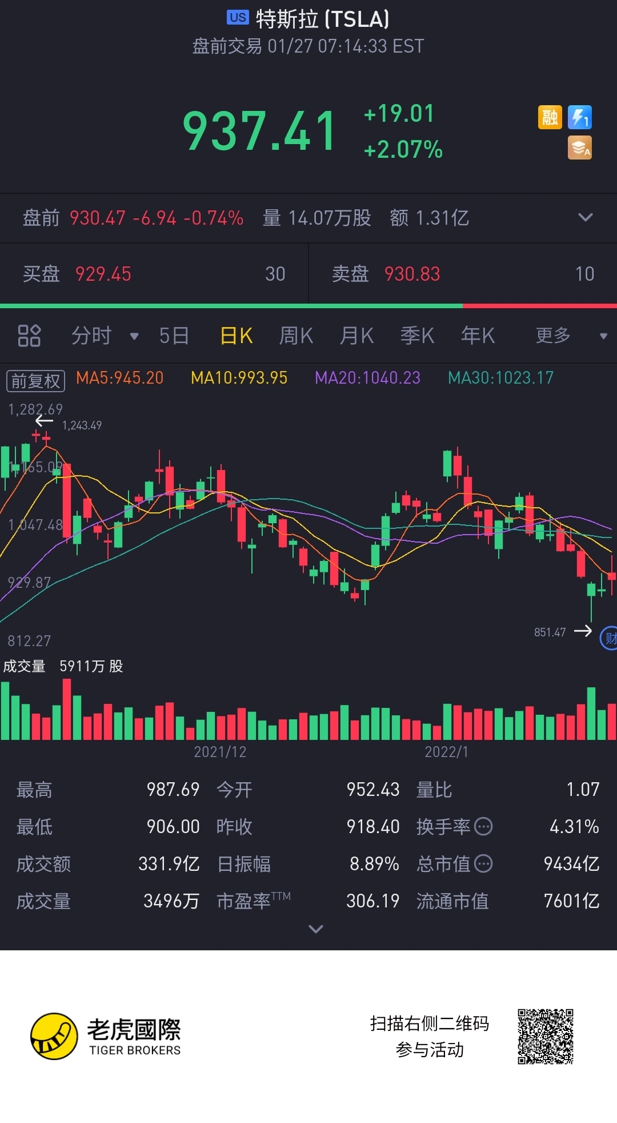Switch to the 周K weekly chart tab

point(296,336)
